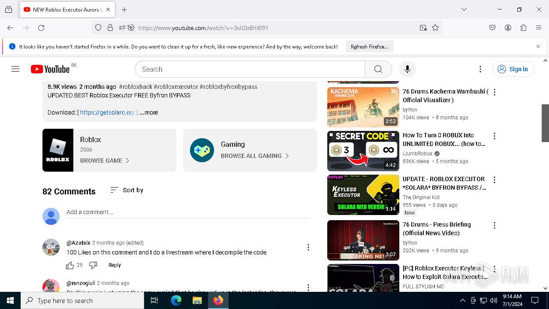Viewport: 549px width, 309px height.
Task: Open BROWSE ALL GAMING card
Action: point(250,150)
